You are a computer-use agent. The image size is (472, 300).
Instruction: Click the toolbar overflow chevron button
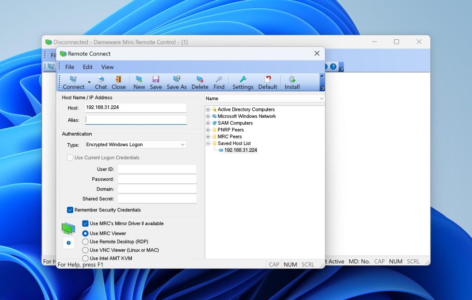click(322, 77)
